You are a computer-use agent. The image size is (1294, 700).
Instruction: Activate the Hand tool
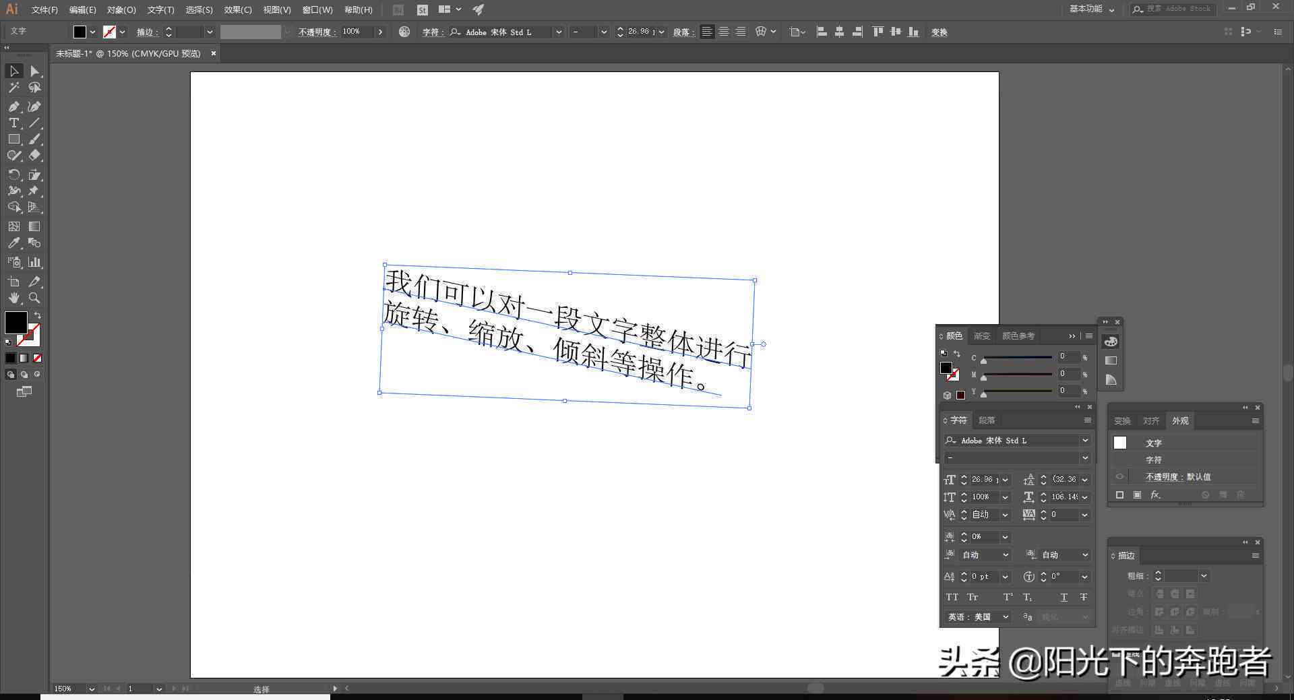click(13, 298)
